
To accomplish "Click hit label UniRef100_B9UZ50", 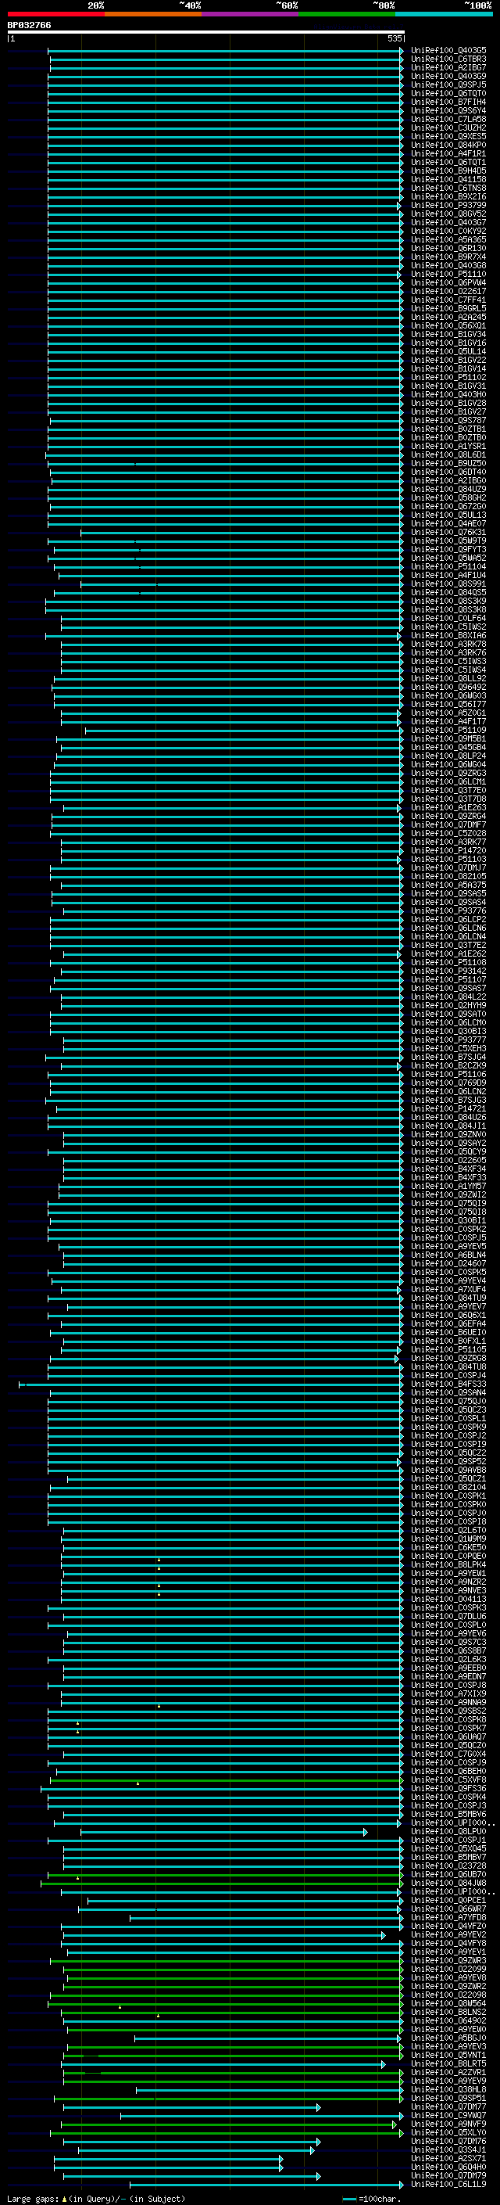I will coord(448,463).
